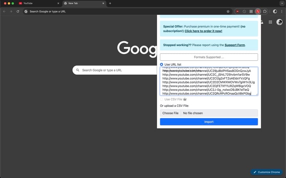The image size is (286, 178).
Task: Click the URL ending in UC2QRcRPcROnaaQcli8kPGbg
Action: pyautogui.click(x=207, y=94)
